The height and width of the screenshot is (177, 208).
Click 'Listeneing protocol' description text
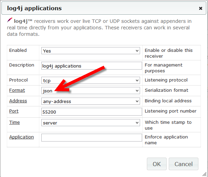(166, 80)
